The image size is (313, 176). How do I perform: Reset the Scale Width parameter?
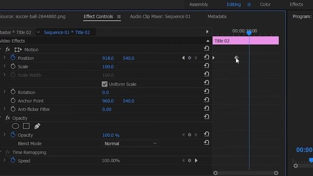[206, 74]
